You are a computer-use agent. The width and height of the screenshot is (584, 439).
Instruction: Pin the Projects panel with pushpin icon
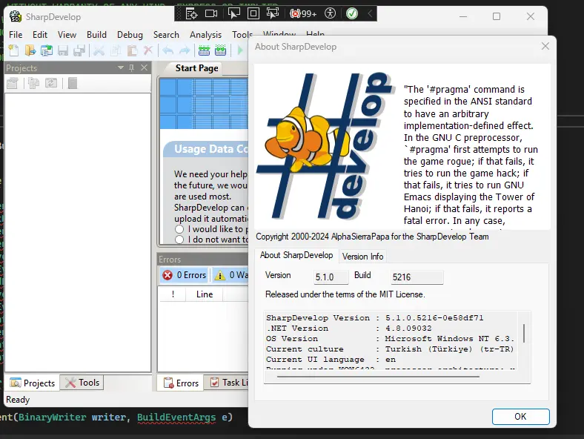point(131,67)
